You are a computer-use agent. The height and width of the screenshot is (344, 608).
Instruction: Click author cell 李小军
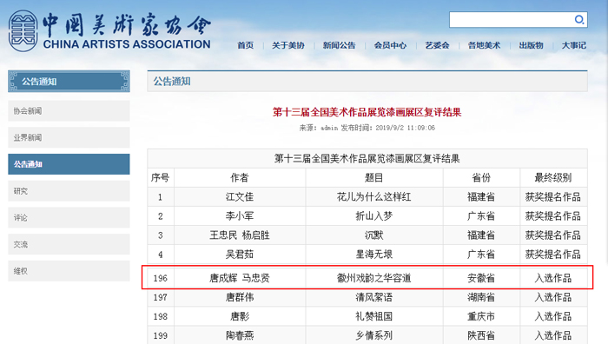pyautogui.click(x=240, y=216)
